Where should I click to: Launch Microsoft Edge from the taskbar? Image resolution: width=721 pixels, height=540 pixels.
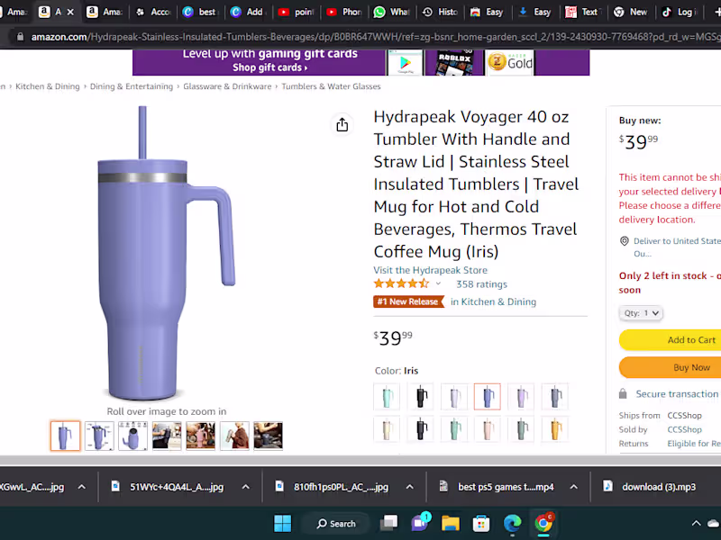(x=512, y=523)
